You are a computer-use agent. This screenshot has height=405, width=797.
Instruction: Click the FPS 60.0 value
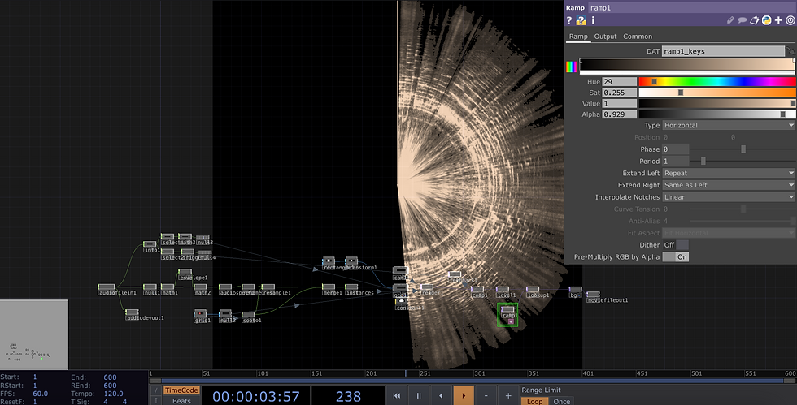pos(40,394)
